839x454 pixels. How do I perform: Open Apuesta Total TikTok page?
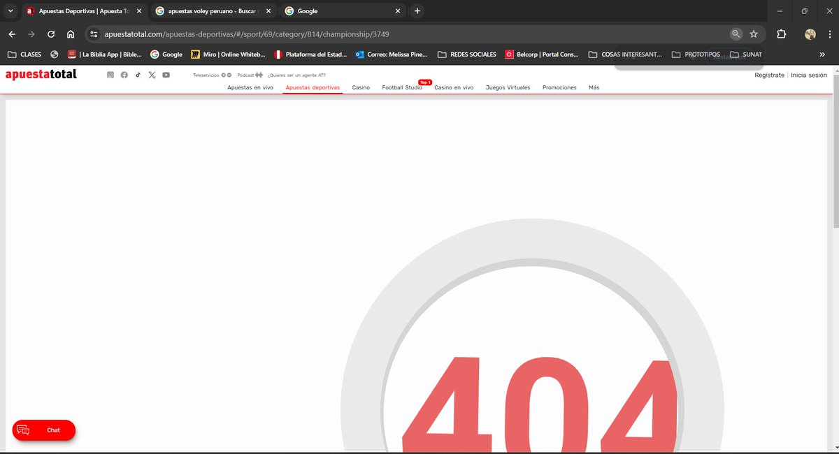[x=138, y=75]
